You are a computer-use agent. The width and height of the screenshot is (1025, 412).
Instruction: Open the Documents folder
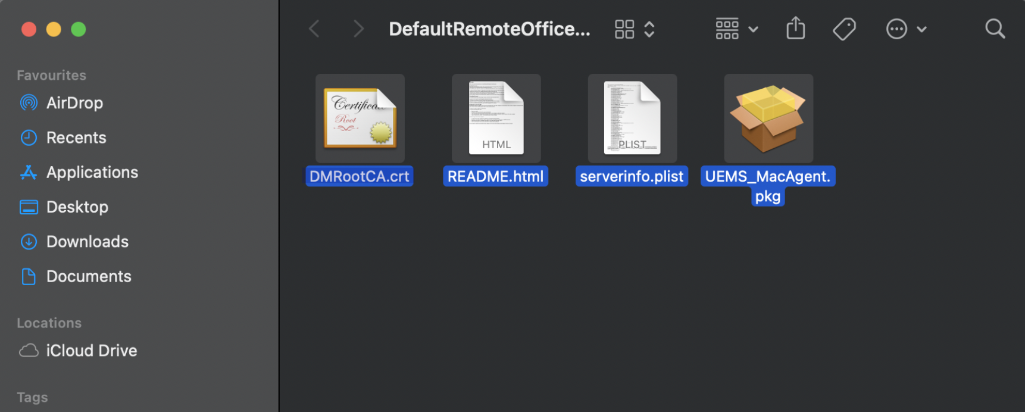pos(89,276)
